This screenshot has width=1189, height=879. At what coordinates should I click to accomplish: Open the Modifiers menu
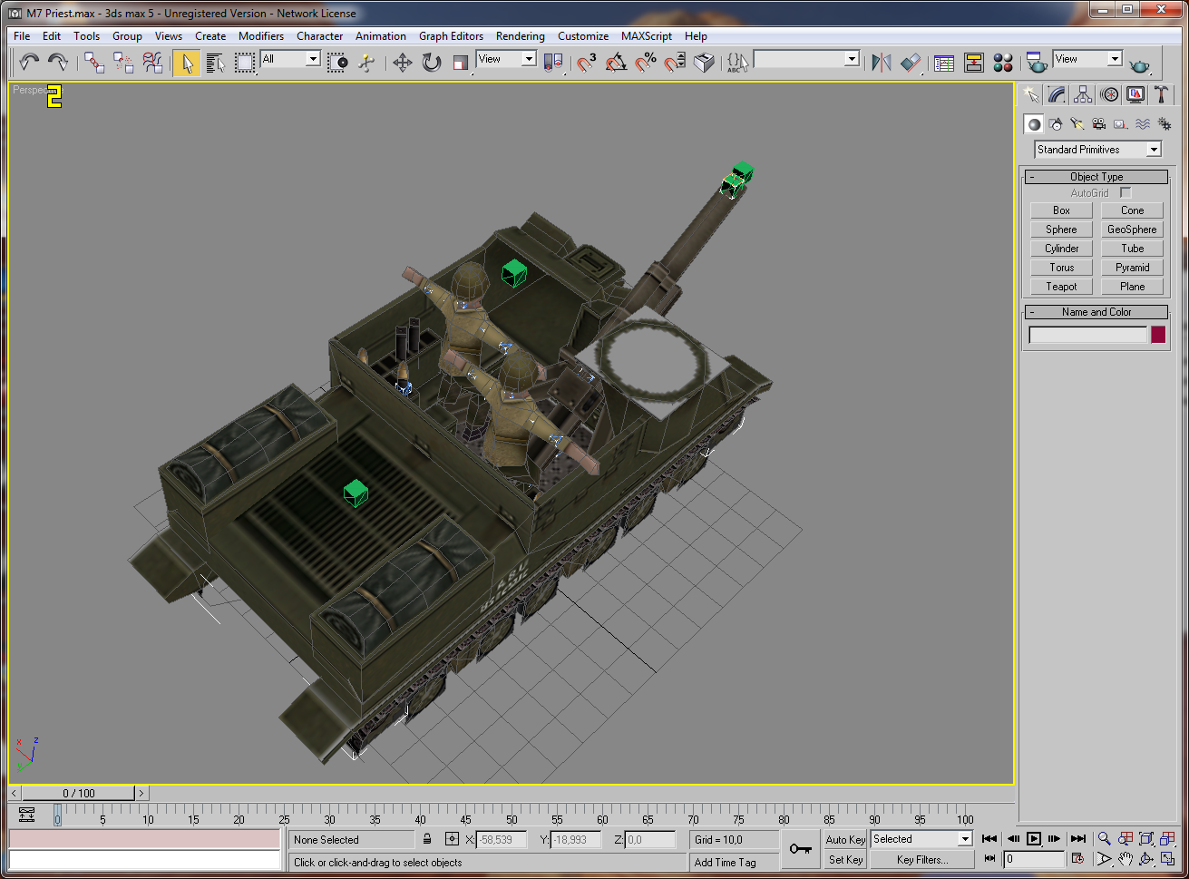[261, 36]
